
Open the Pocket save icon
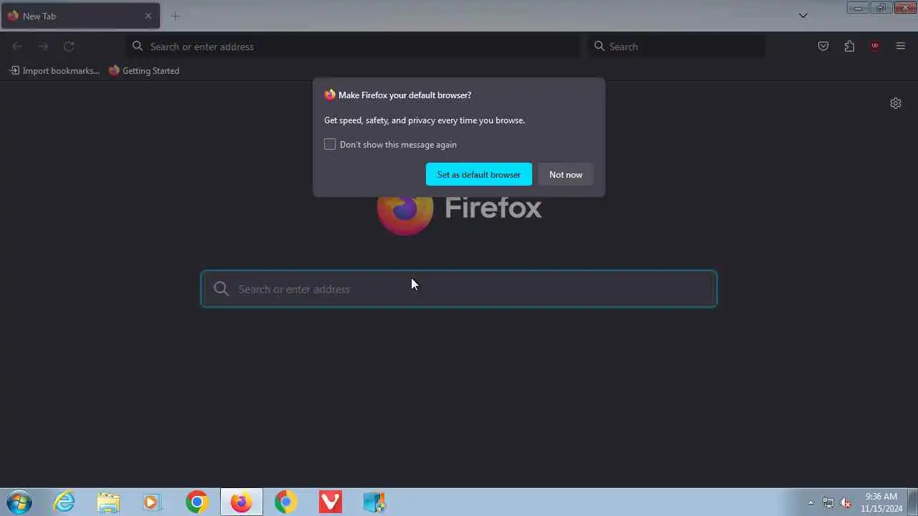(x=823, y=47)
